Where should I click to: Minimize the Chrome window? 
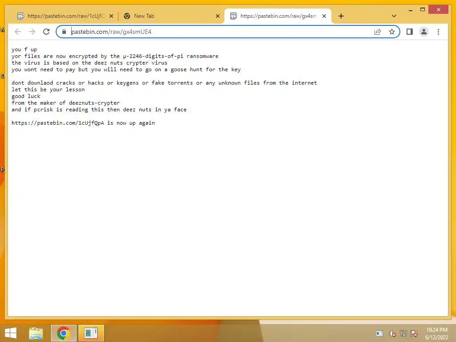[410, 10]
